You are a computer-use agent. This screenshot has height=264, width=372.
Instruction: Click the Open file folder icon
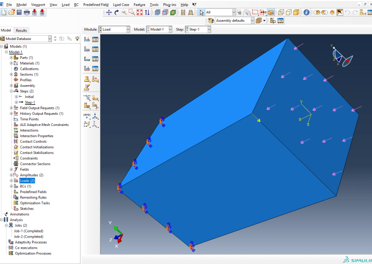pyautogui.click(x=11, y=13)
